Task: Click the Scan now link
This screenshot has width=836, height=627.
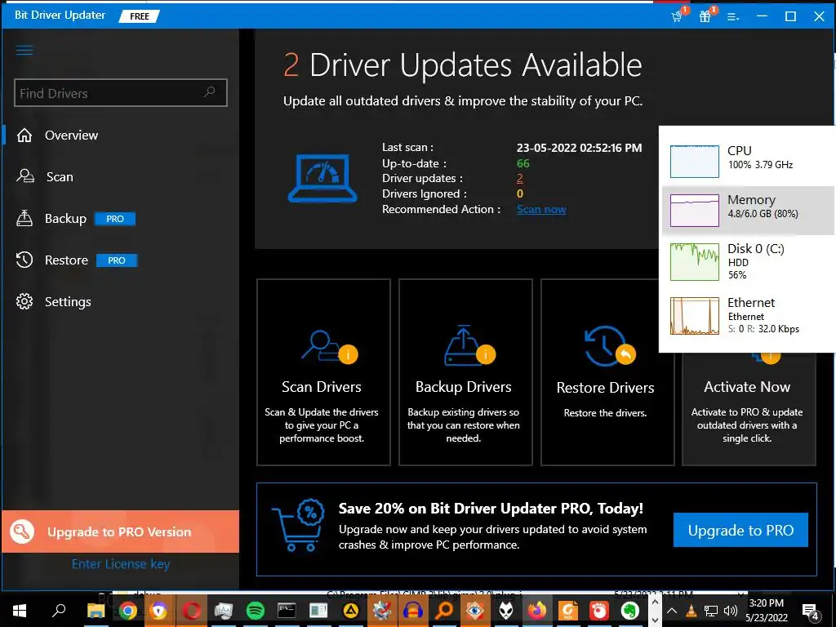Action: [541, 210]
